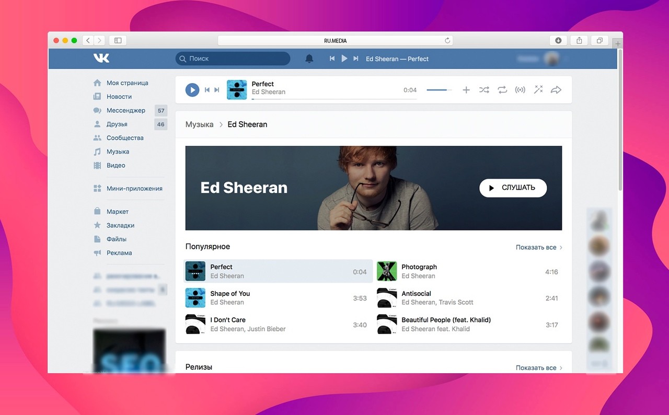Play Shape of You track cover

coord(195,298)
